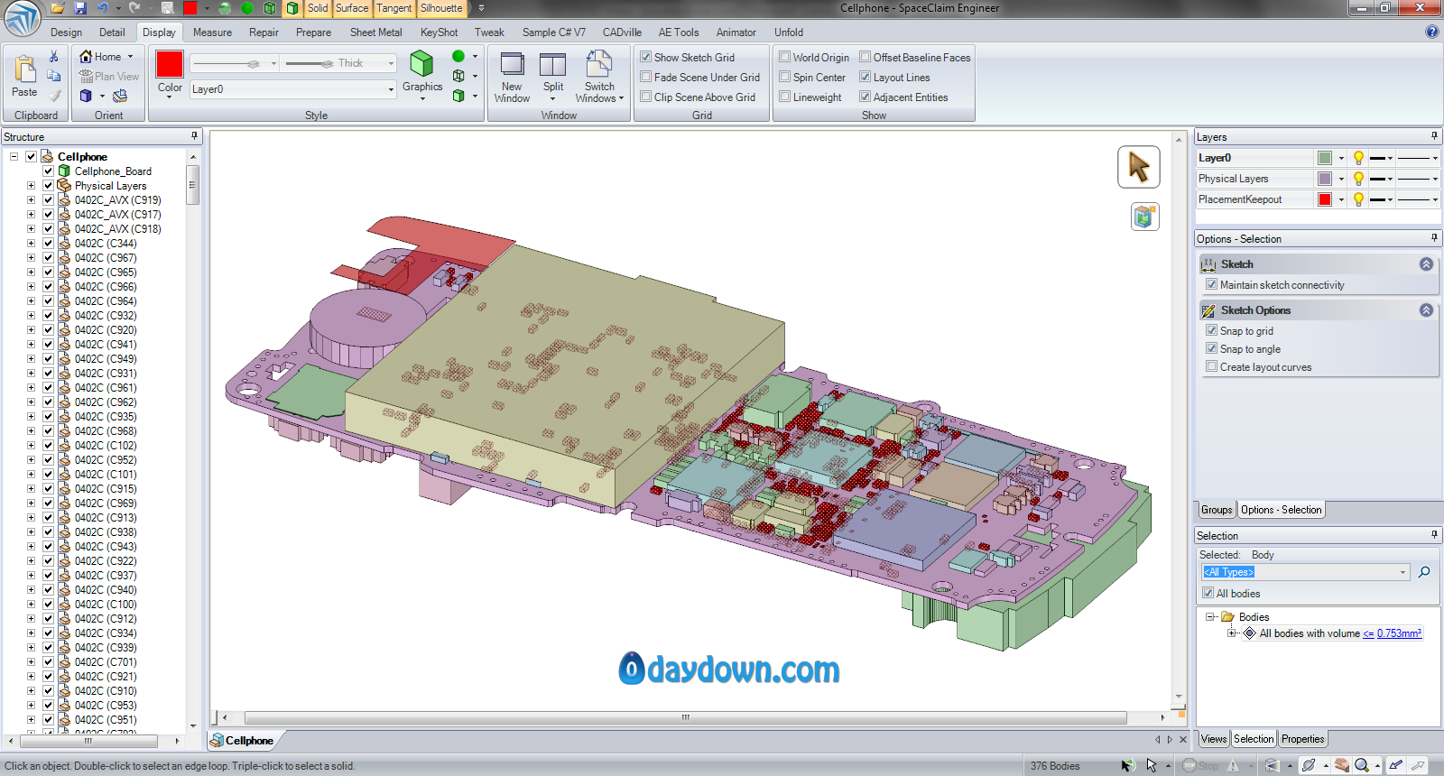Screen dimensions: 1444x776
Task: Save the document with the floppy icon
Action: coord(79,8)
